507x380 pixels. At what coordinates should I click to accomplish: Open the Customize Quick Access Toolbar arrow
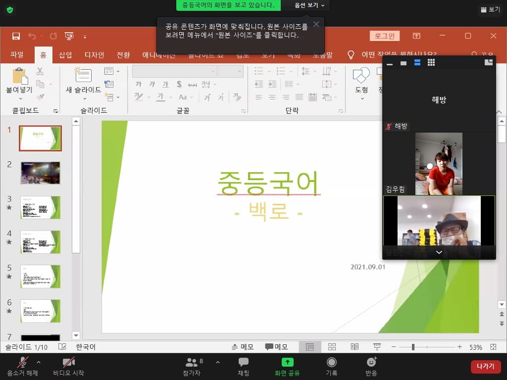point(85,37)
